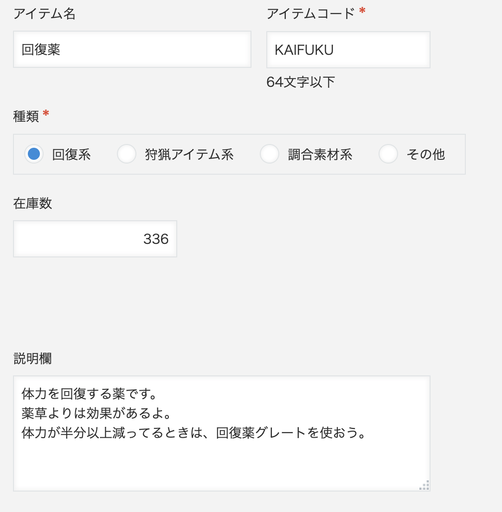This screenshot has height=512, width=502.
Task: Click the 調合素材系 option label text
Action: click(x=320, y=154)
